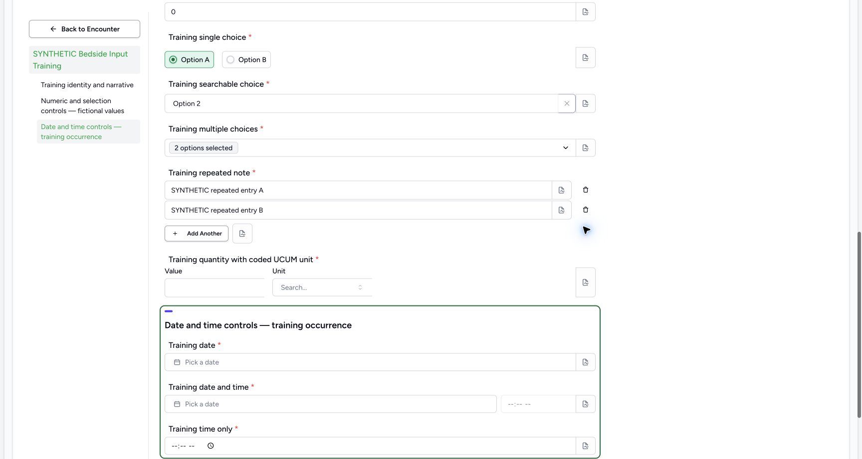Image resolution: width=862 pixels, height=459 pixels.
Task: Open the Training date picker
Action: [x=370, y=362]
